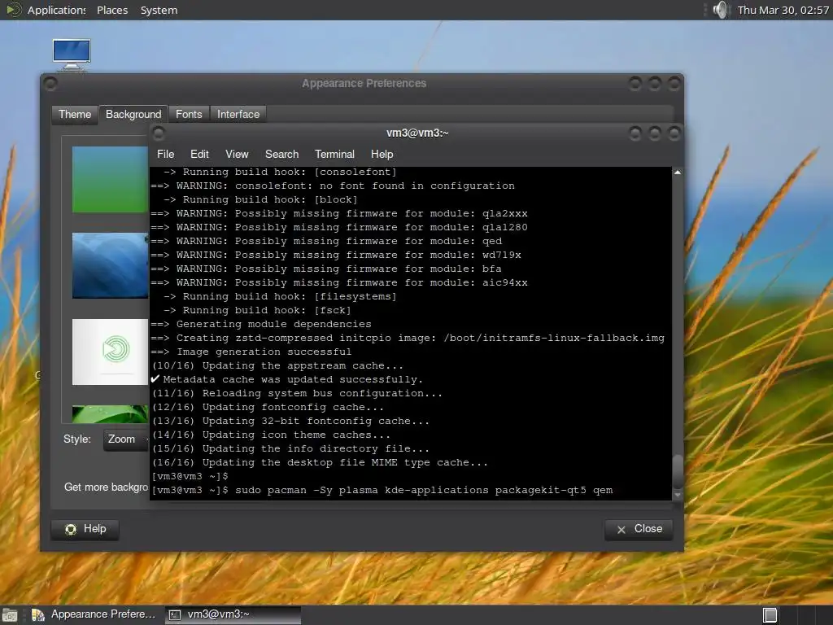Click warning line for module qla2xxx
The image size is (833, 625).
click(x=339, y=214)
